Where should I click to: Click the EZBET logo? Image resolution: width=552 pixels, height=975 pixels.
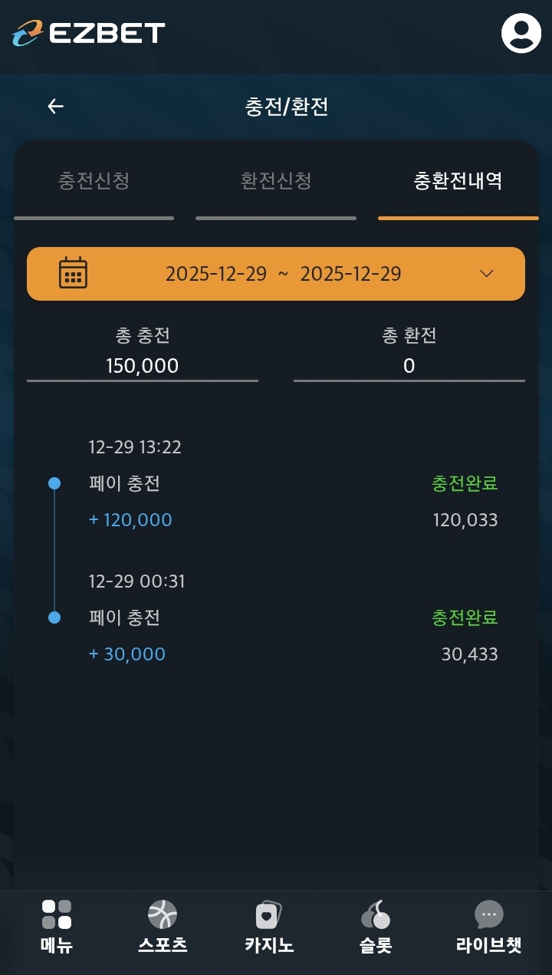coord(89,33)
